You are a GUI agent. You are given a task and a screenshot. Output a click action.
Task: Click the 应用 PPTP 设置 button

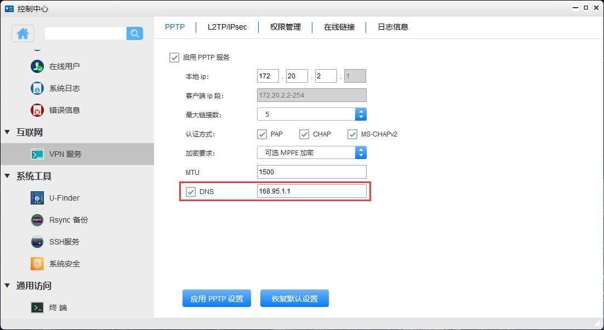[x=216, y=298]
